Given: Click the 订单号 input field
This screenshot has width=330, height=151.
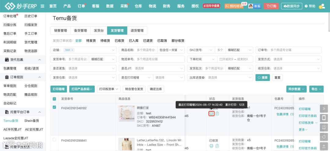Looking at the screenshot, I should pyautogui.click(x=288, y=50).
